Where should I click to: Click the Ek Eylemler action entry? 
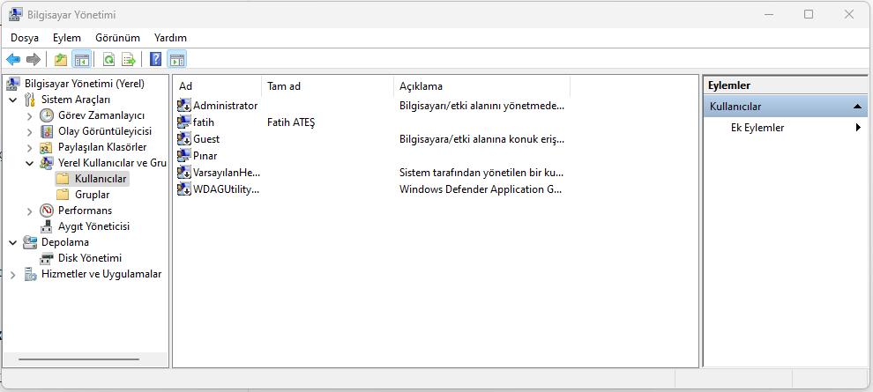757,128
